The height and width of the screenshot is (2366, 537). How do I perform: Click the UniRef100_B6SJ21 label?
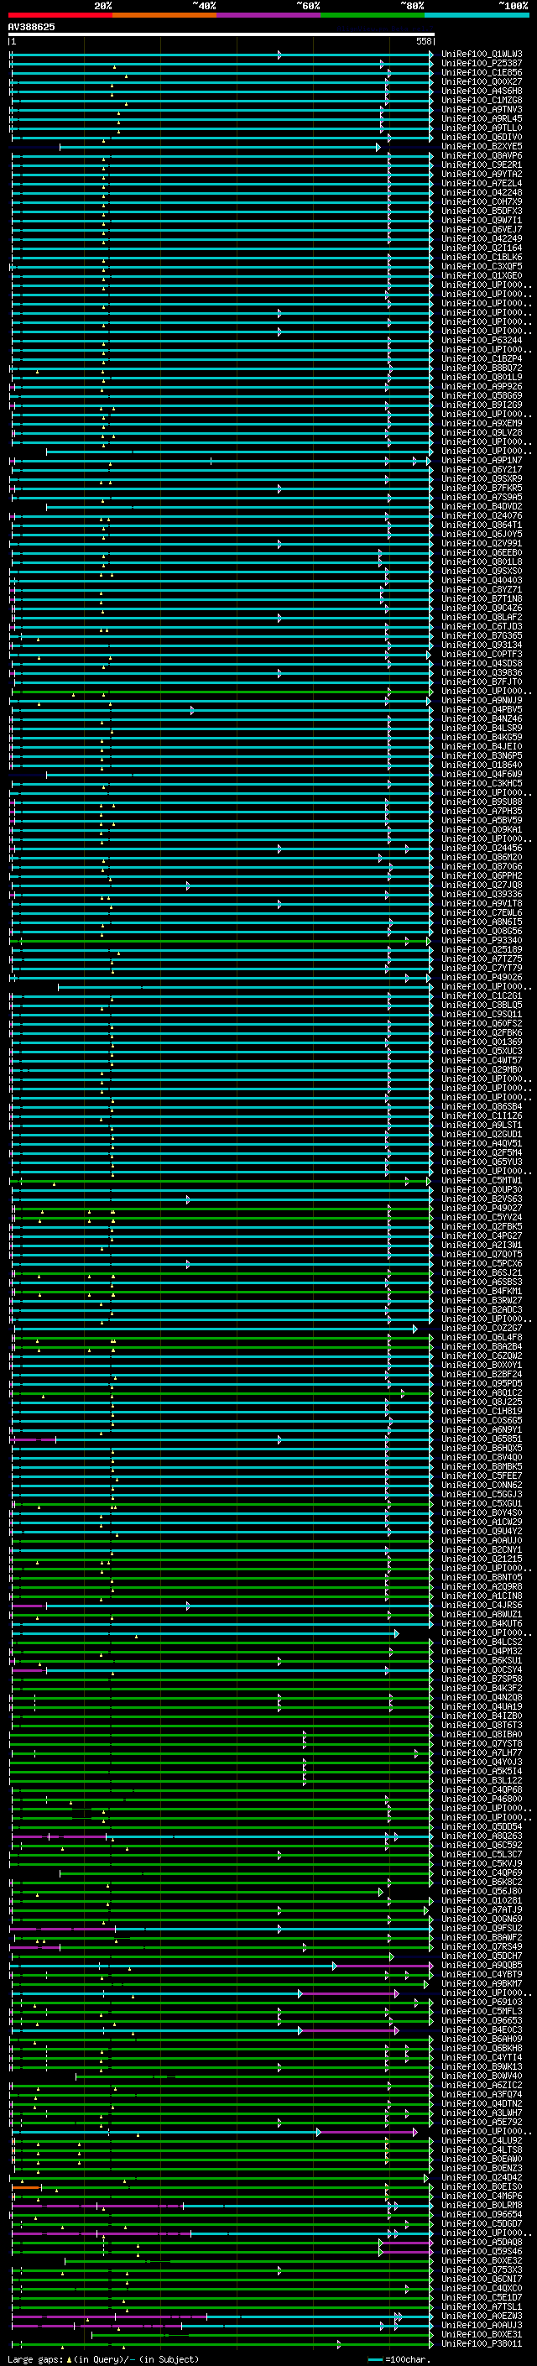click(x=482, y=1273)
